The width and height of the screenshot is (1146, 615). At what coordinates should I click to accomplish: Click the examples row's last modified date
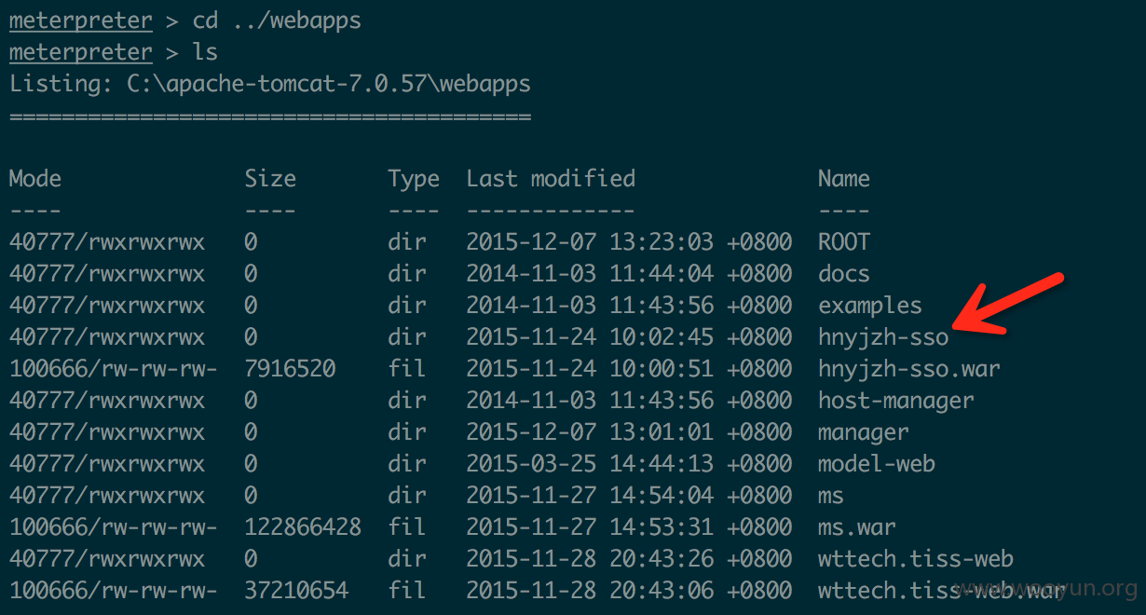click(629, 306)
